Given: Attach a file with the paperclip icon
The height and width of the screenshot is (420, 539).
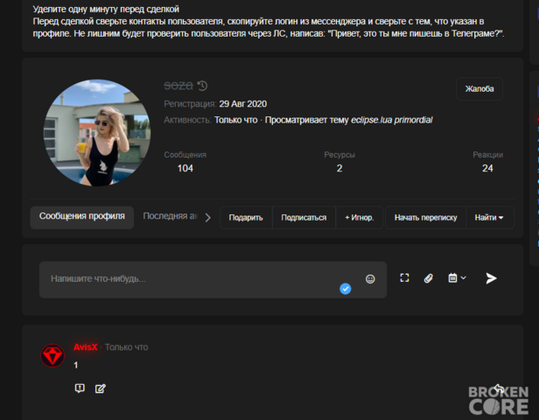Looking at the screenshot, I should (429, 278).
